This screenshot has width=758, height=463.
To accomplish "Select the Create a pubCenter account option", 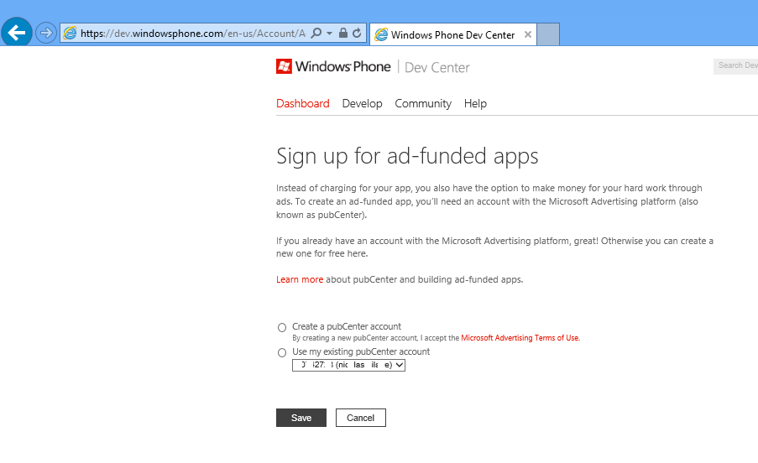I will coord(282,327).
